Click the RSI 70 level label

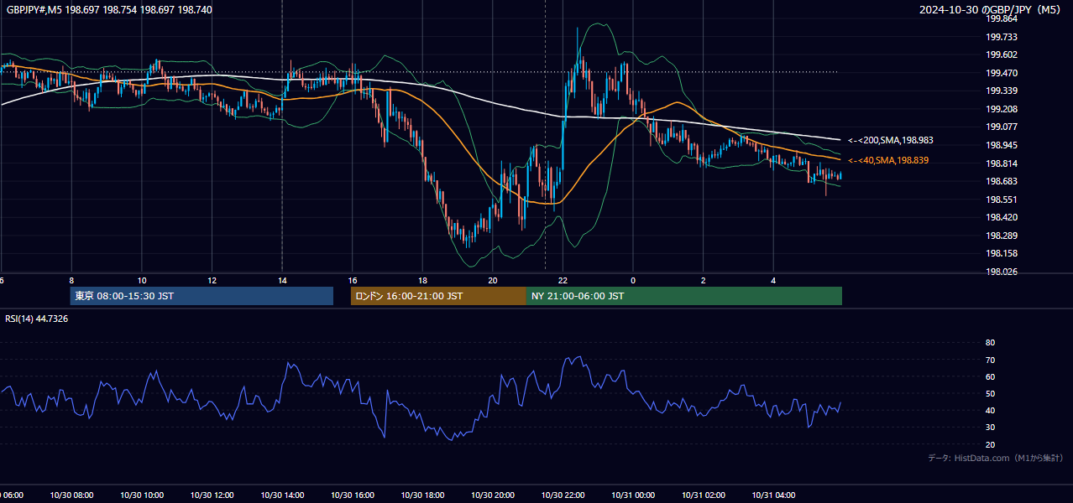990,360
